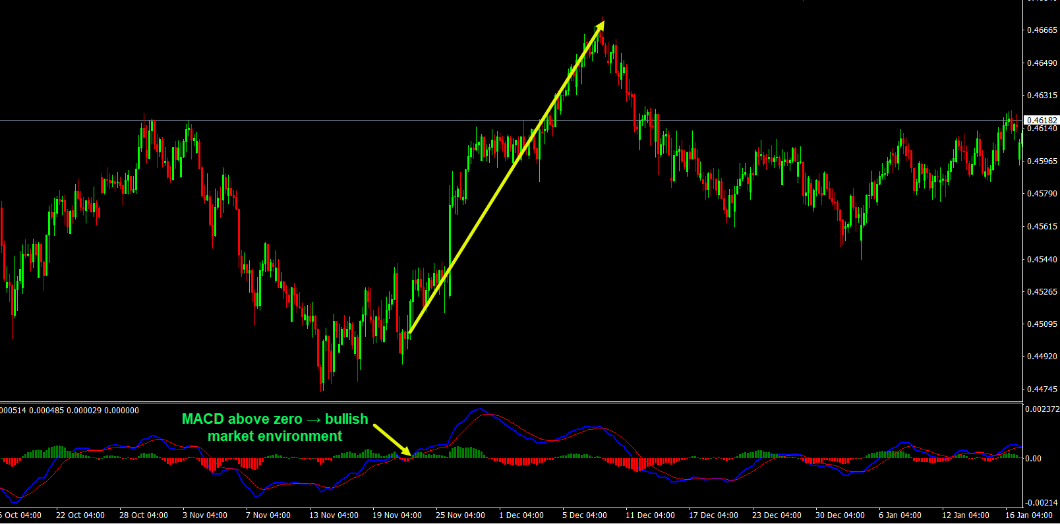Select the 0.45095 price axis label
Screen dimensions: 1060x524
(x=1042, y=324)
